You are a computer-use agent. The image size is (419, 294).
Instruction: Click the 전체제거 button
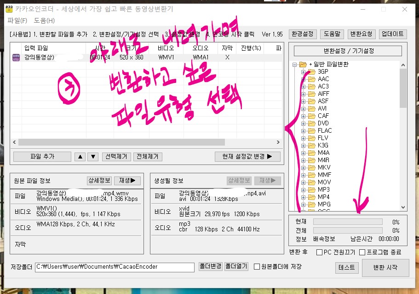point(148,157)
